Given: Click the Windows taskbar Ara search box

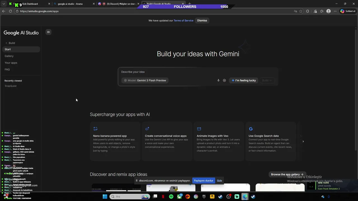Looking at the screenshot, I should 130,197.
